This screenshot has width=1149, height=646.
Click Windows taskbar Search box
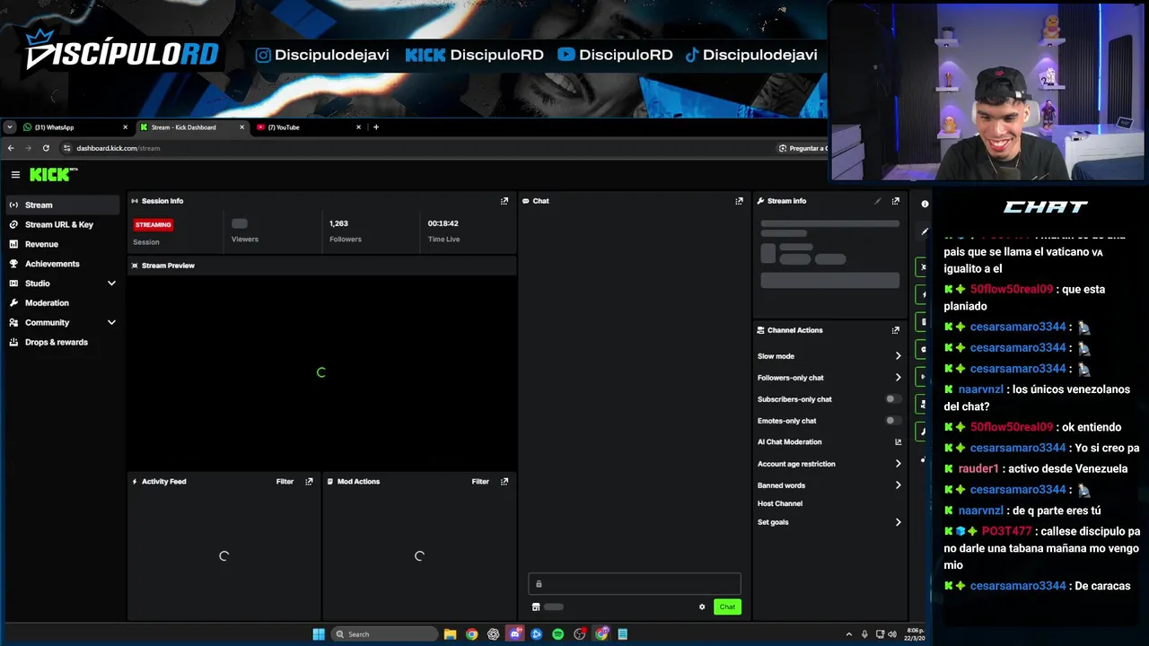pos(384,634)
